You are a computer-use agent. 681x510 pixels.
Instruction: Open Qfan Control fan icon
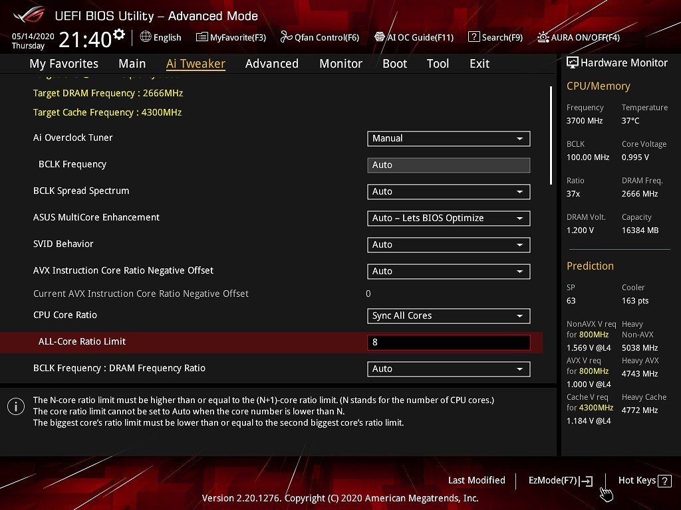tap(286, 37)
